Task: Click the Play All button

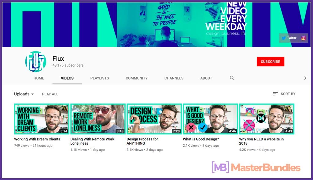Action: click(50, 94)
